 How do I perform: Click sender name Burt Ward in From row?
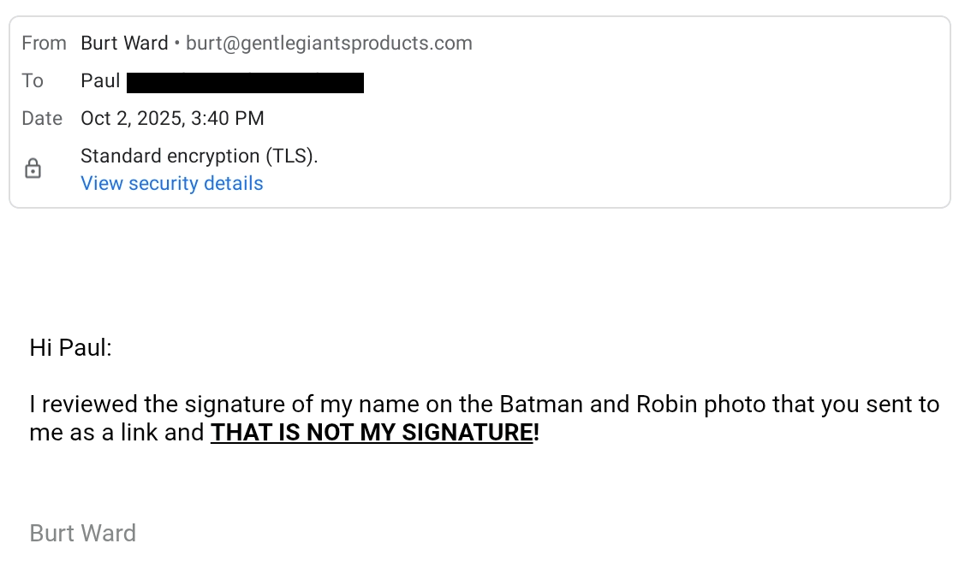pyautogui.click(x=124, y=43)
